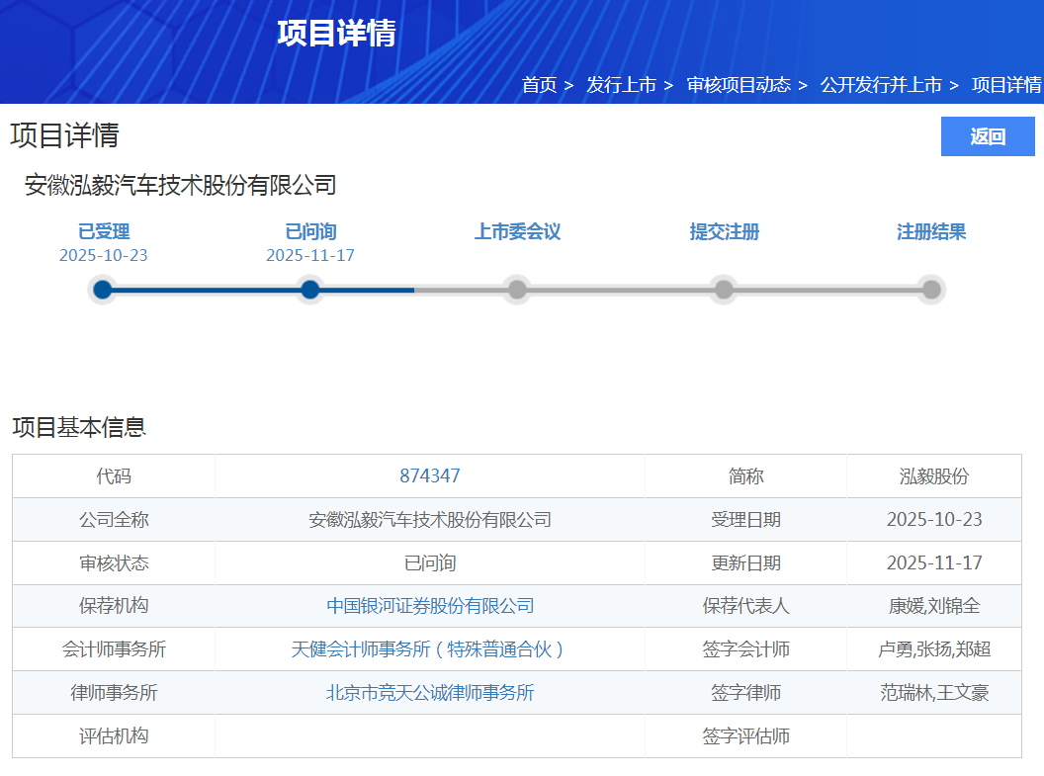Click the 已问询 timeline step dot

click(x=310, y=290)
